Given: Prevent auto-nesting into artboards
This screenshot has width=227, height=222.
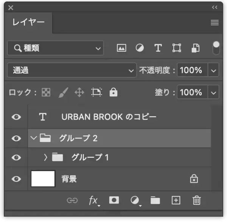Looking at the screenshot, I should (96, 92).
